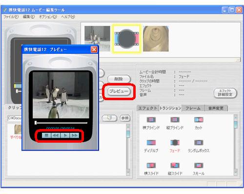Click the preview seek bar handle
The width and height of the screenshot is (244, 194).
[x=36, y=123]
